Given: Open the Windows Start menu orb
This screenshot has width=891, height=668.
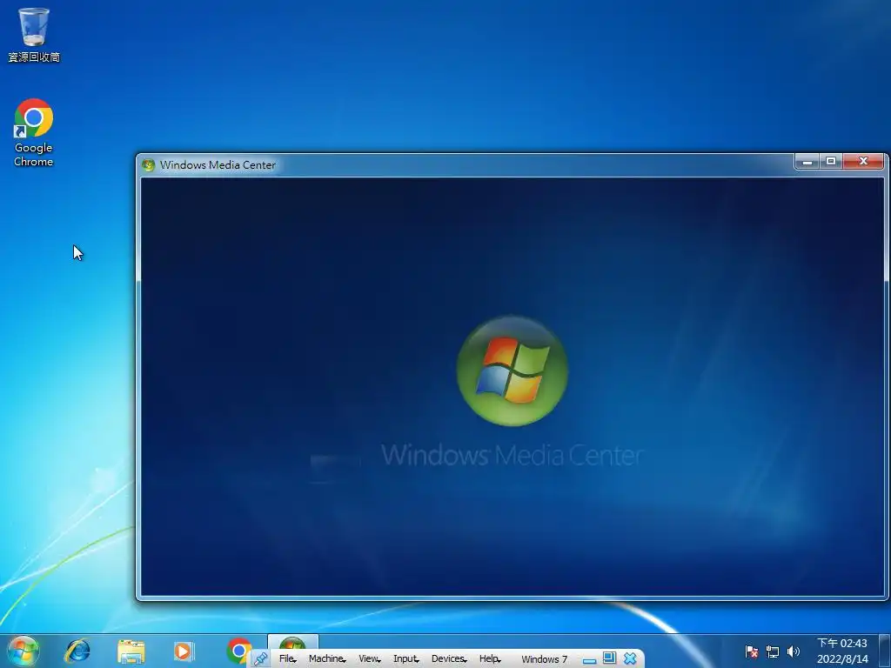Looking at the screenshot, I should click(23, 651).
